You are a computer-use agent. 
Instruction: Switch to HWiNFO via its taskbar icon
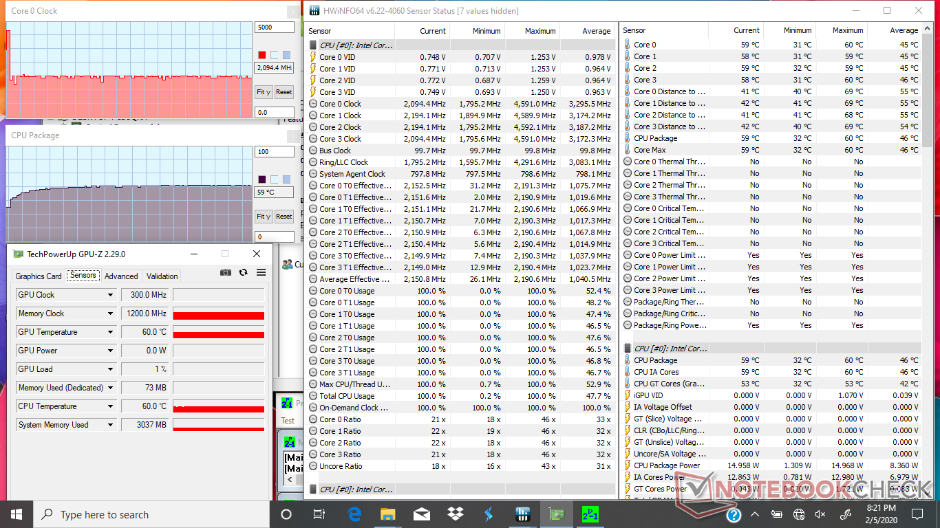(x=522, y=514)
